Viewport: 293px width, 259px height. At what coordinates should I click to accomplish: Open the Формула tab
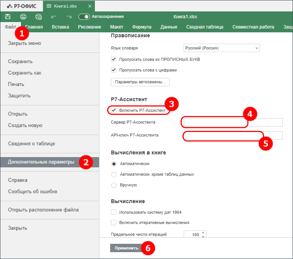pyautogui.click(x=142, y=27)
